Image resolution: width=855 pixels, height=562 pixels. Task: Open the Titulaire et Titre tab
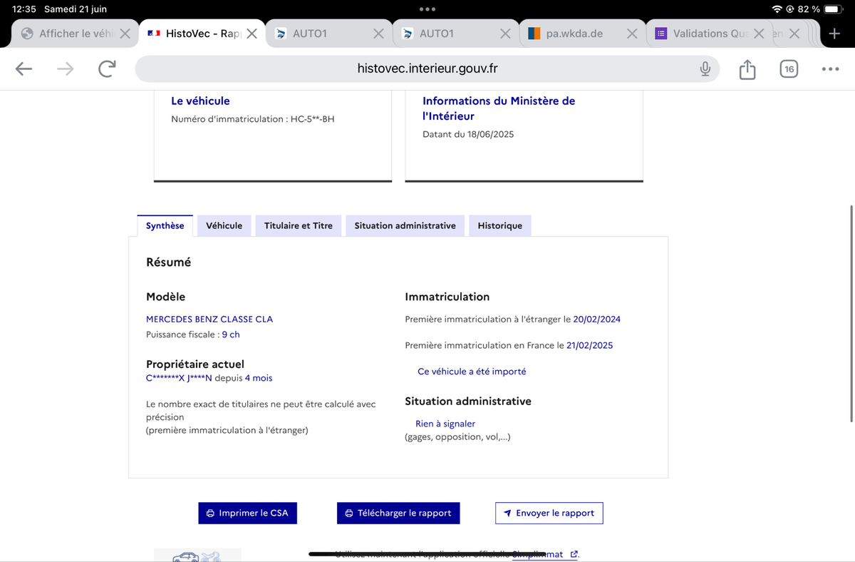click(299, 225)
